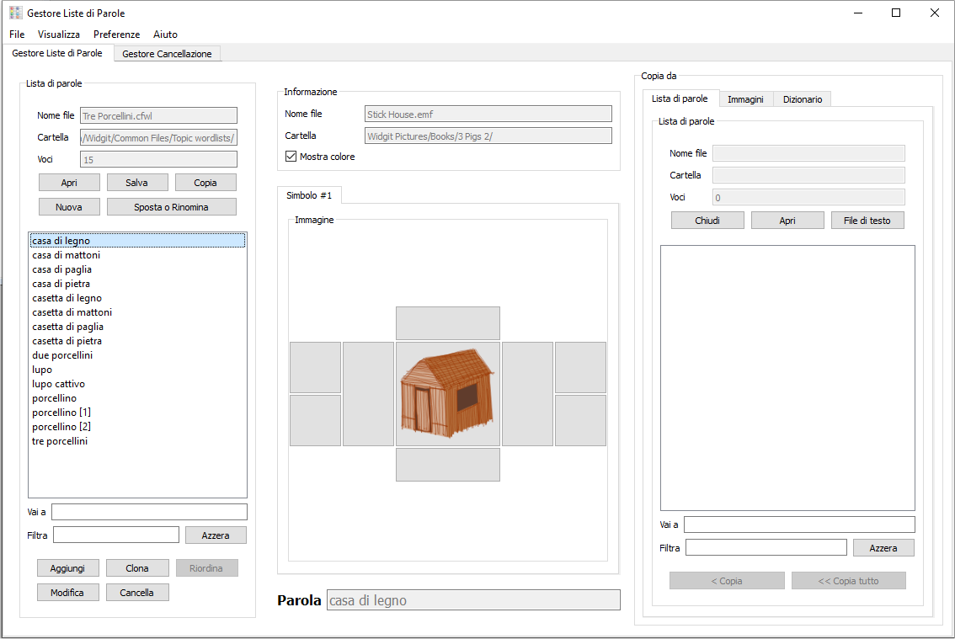Image resolution: width=955 pixels, height=639 pixels.
Task: Click the empty symbol slot above the house image
Action: tap(448, 323)
